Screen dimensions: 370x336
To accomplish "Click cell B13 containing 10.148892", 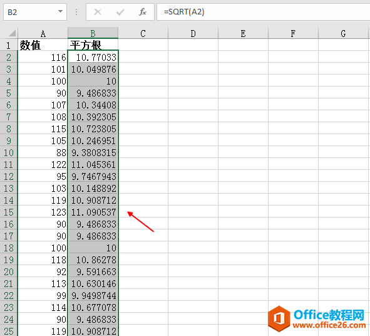I will (x=93, y=188).
